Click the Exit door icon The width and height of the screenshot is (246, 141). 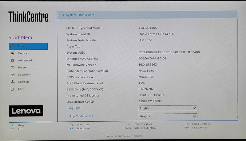tap(12, 89)
